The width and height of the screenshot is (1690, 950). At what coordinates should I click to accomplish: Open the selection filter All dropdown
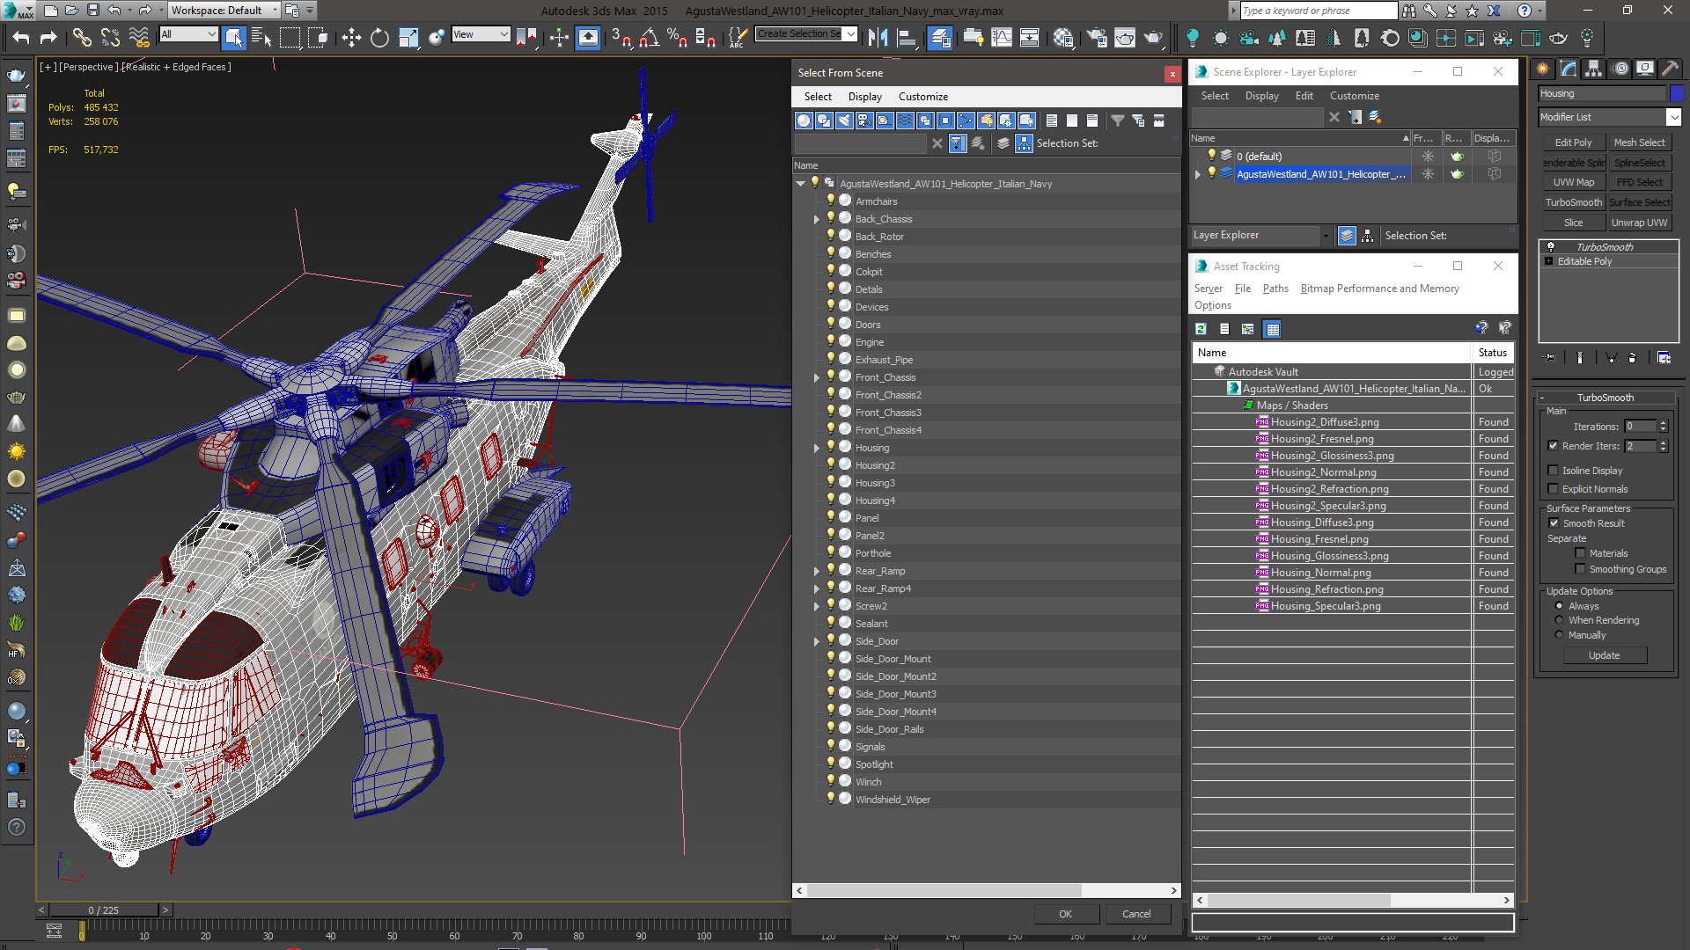point(189,34)
